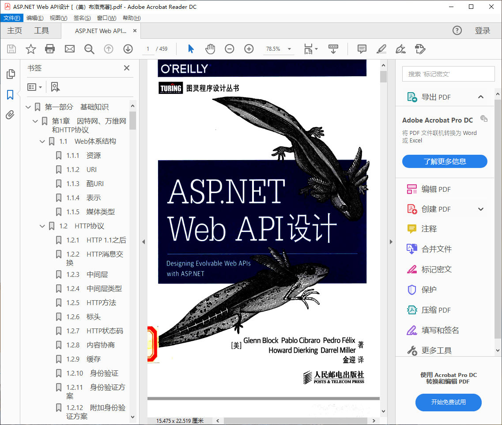Switch to the 主页 tab
Screen dimensions: 502x425
(x=15, y=31)
